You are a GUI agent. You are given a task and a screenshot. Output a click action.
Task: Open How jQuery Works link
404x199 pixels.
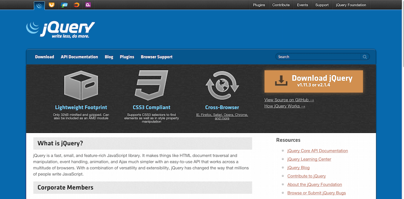(x=285, y=106)
